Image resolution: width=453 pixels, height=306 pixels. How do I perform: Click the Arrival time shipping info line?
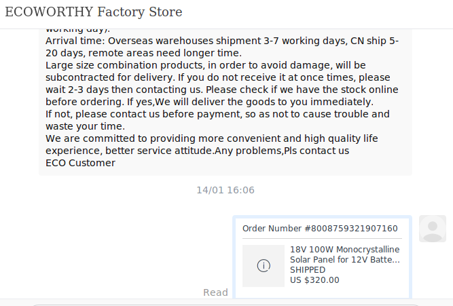click(x=222, y=47)
